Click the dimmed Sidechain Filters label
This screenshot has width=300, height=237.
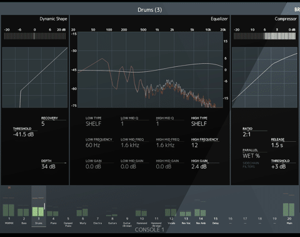[251, 164]
